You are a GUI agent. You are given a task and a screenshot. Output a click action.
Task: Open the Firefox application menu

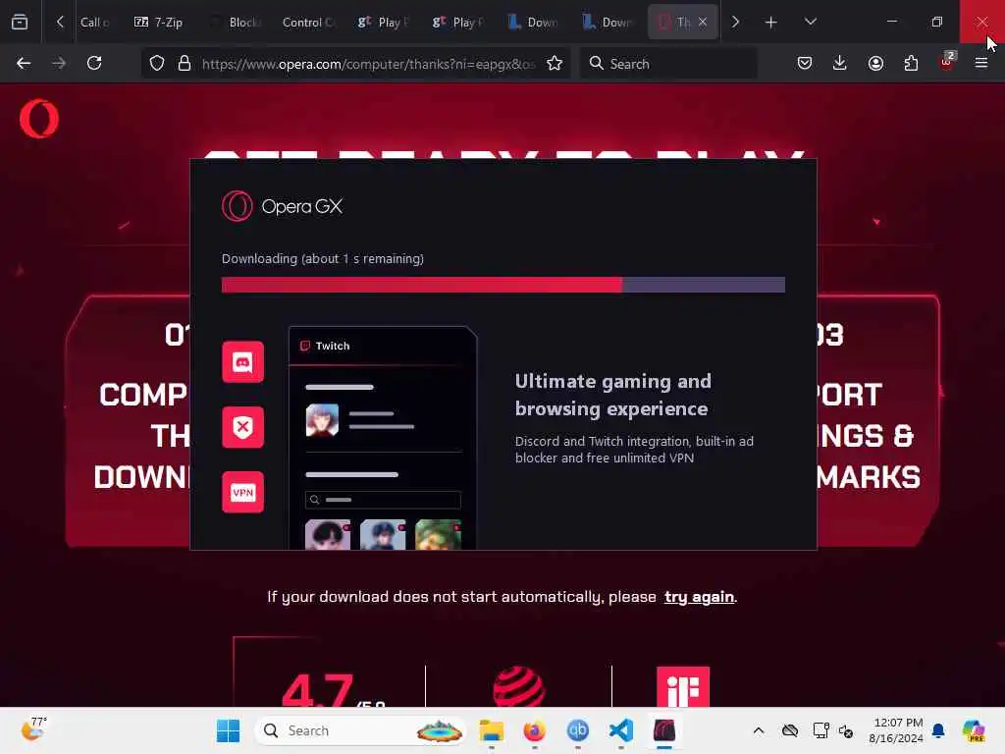[x=981, y=63]
